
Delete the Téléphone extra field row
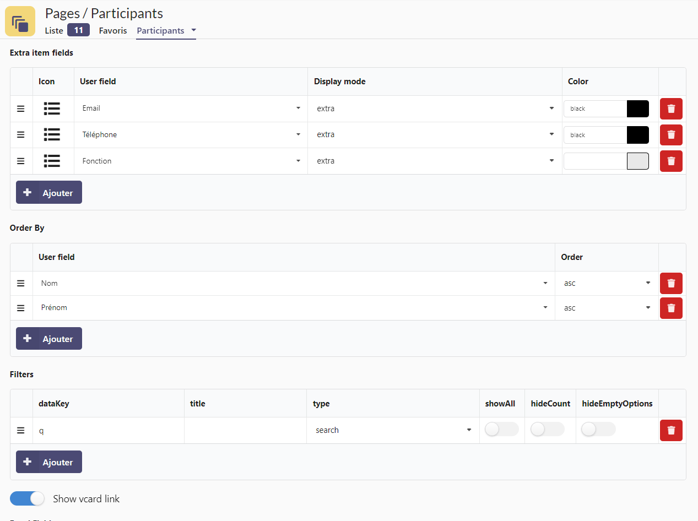coord(671,135)
